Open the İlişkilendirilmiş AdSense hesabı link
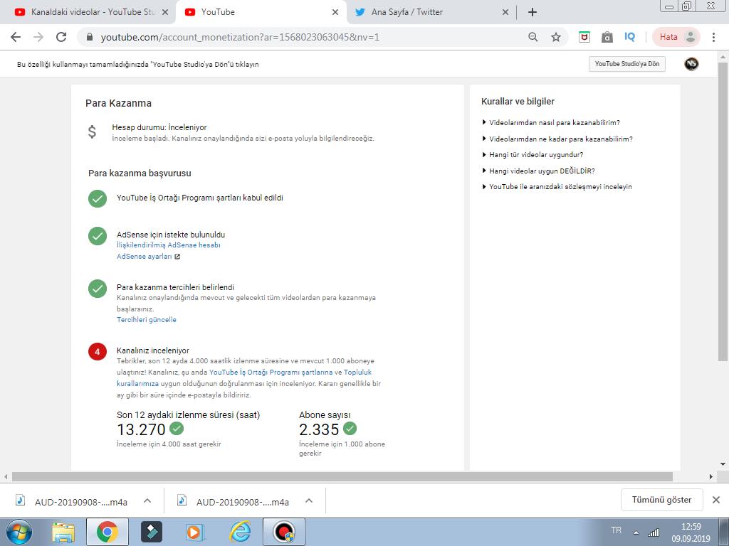The height and width of the screenshot is (546, 729). pos(168,245)
